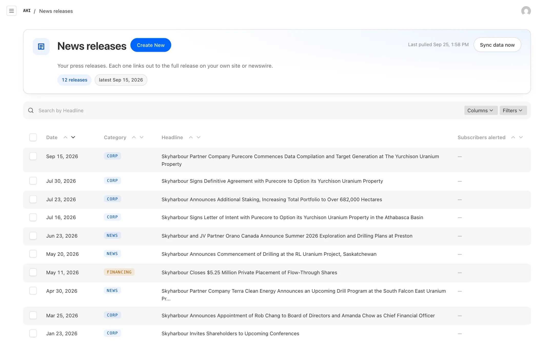
Task: Check the Sep 15, 2026 row checkbox
Action: [33, 156]
